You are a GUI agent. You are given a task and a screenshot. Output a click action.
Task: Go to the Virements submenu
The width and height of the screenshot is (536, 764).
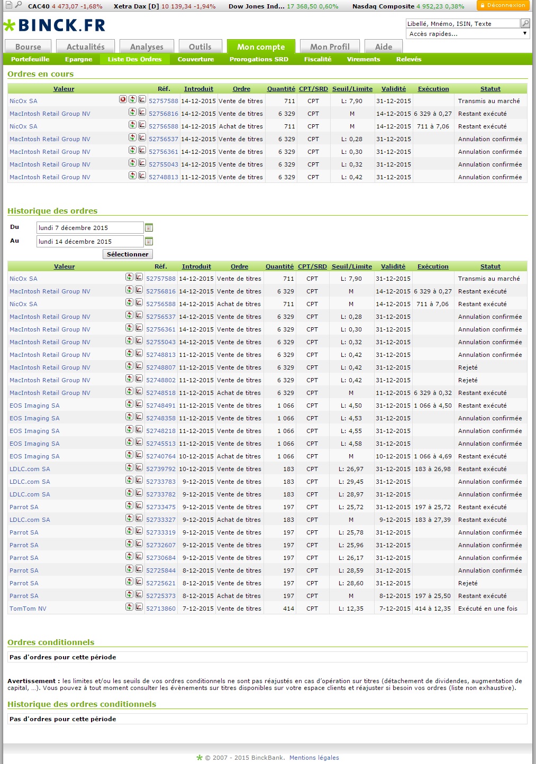coord(363,59)
